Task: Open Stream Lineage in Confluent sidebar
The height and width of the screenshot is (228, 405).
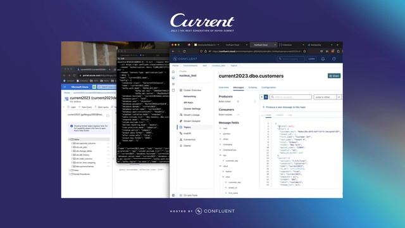Action: (190, 115)
